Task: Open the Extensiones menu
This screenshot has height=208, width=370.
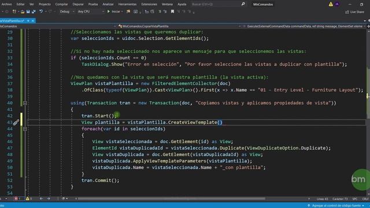Action: pyautogui.click(x=149, y=4)
